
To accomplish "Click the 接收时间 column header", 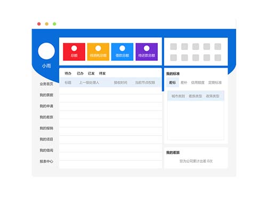I will coord(120,82).
